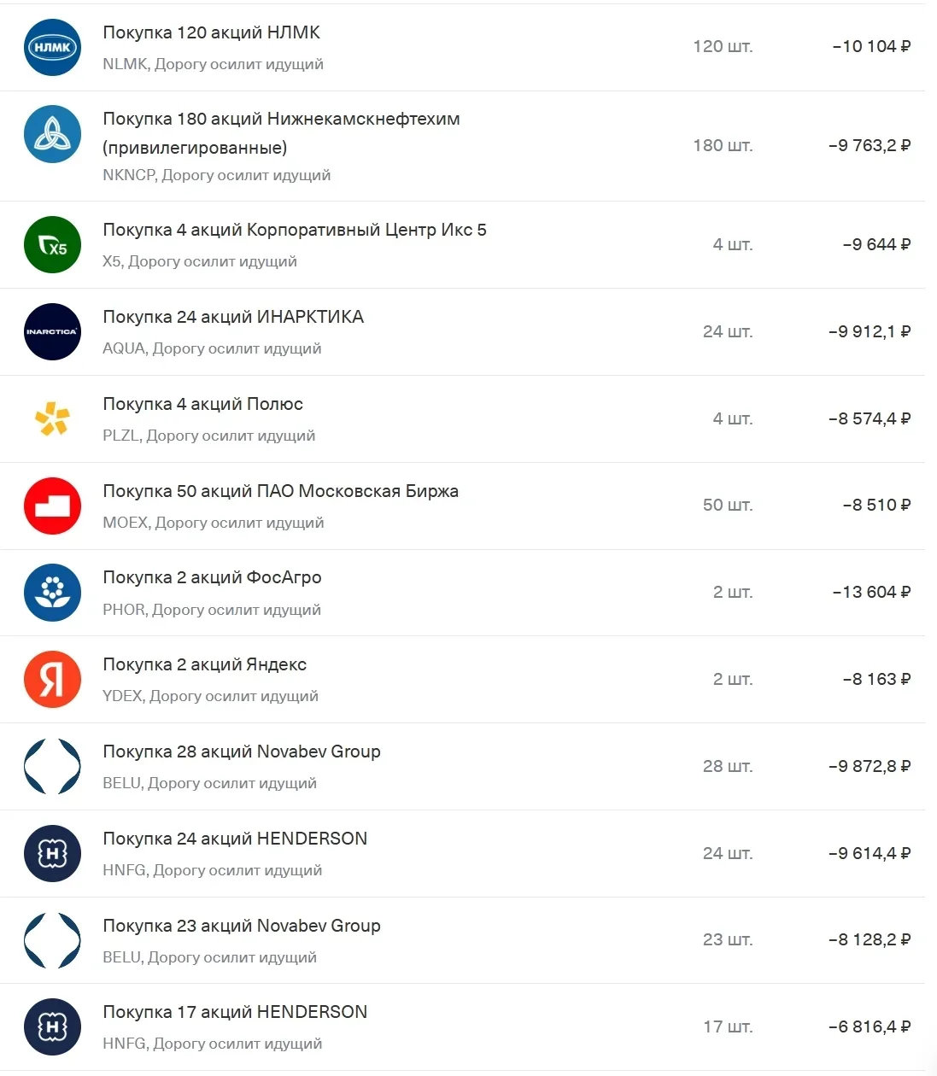Click the amount −9 912,1 ₽

point(870,331)
